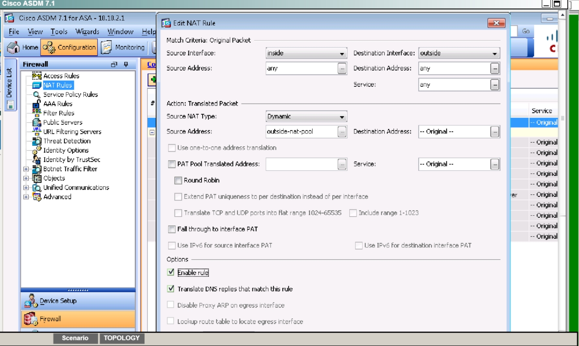Uncheck the Enable rule checkbox

(x=171, y=272)
